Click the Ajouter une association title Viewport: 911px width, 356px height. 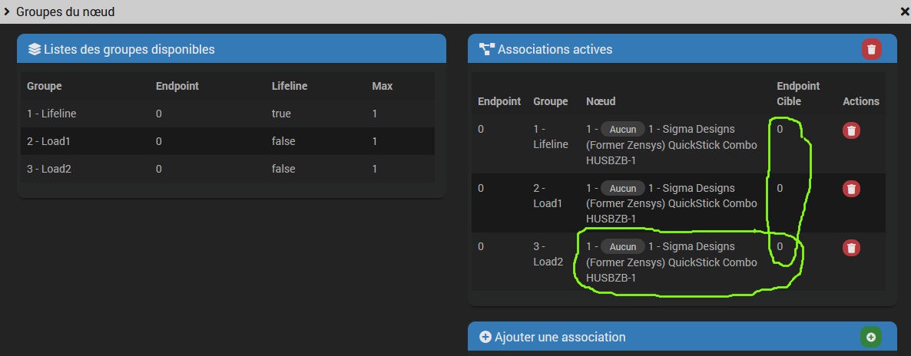point(560,337)
